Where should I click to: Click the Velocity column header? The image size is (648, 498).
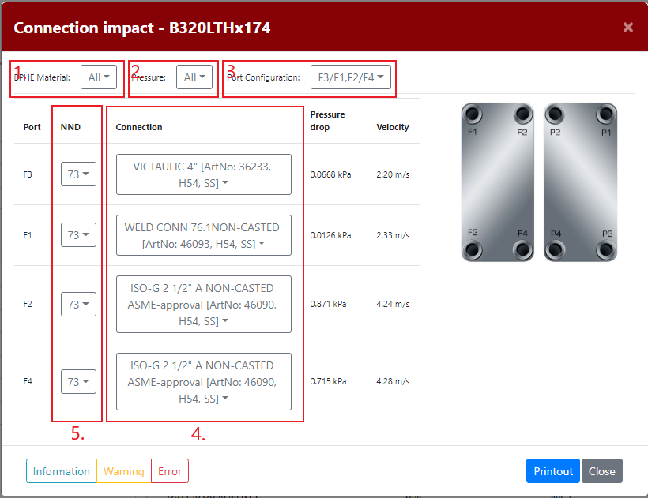393,127
